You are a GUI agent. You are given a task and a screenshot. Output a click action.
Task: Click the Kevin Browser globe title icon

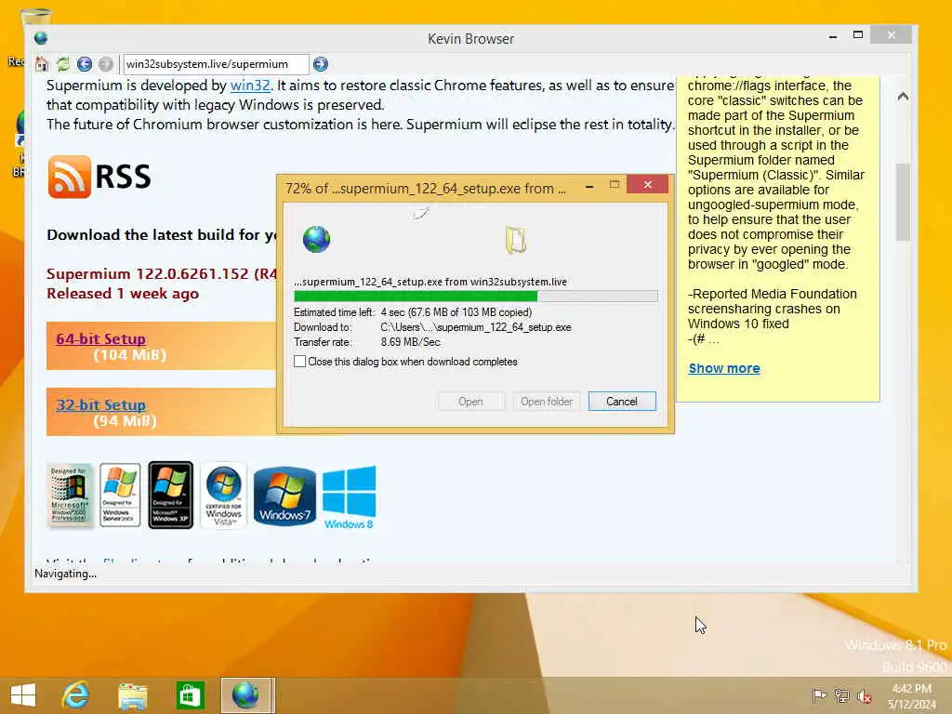pyautogui.click(x=41, y=38)
